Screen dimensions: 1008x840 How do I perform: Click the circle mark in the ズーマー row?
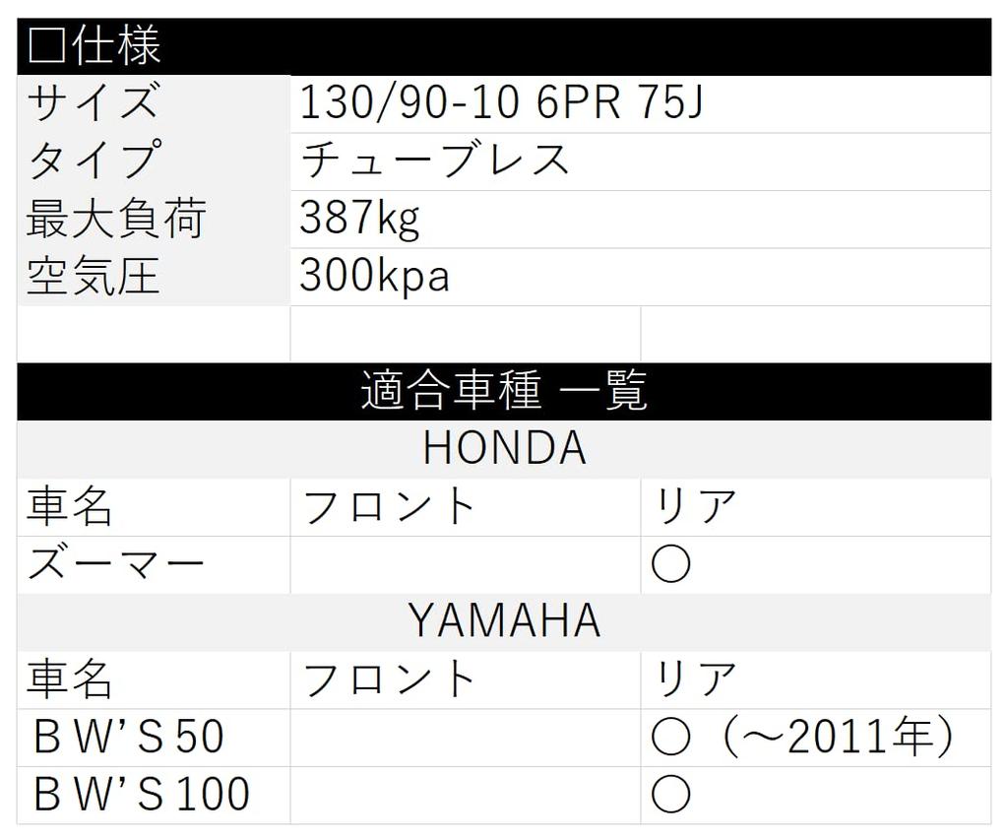click(670, 564)
